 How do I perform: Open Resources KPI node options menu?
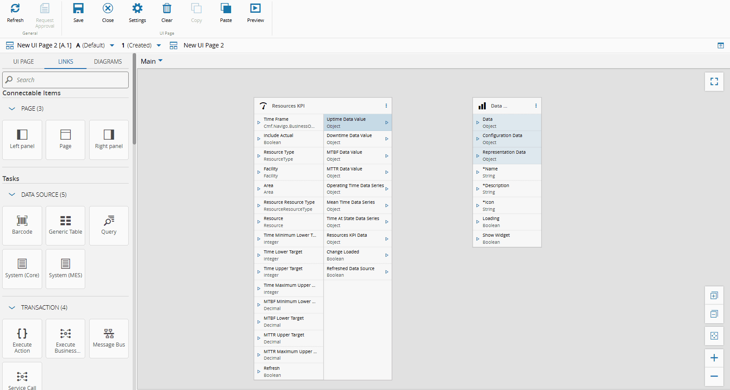pos(386,106)
